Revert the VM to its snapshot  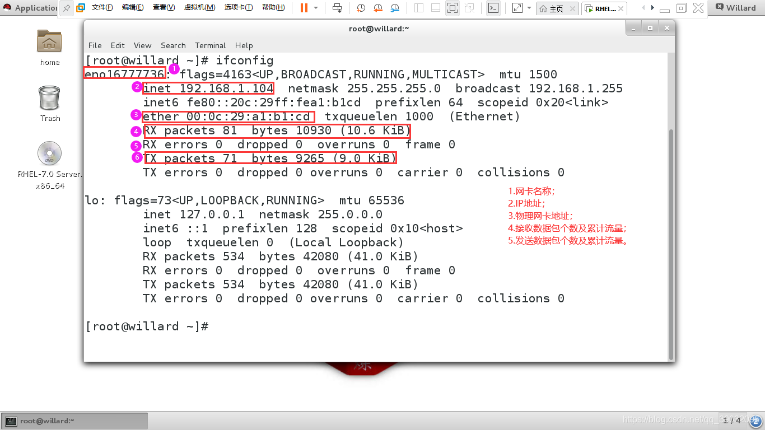click(x=377, y=8)
